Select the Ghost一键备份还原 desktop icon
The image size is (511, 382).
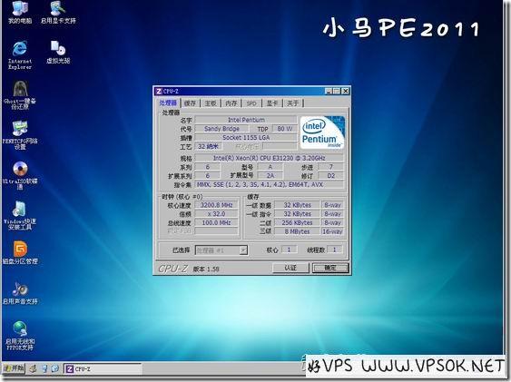(x=20, y=94)
